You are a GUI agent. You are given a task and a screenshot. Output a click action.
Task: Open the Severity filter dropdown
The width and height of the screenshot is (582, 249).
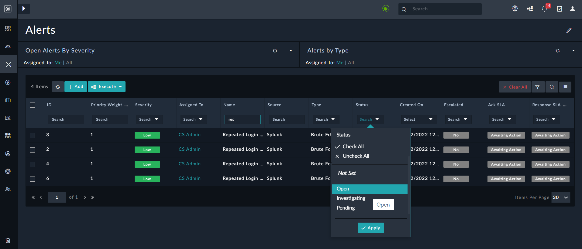point(149,119)
